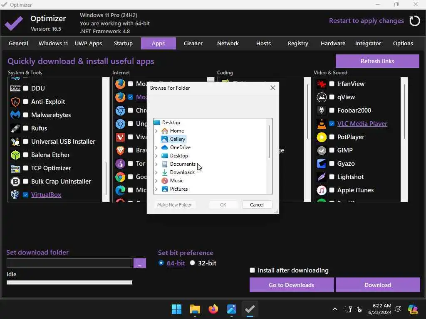This screenshot has height=319, width=426.
Task: Expand the Desktop subfolder node
Action: [x=156, y=156]
